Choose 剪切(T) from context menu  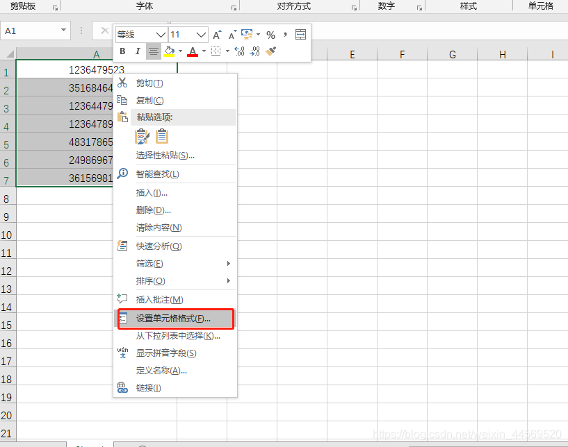click(x=175, y=83)
